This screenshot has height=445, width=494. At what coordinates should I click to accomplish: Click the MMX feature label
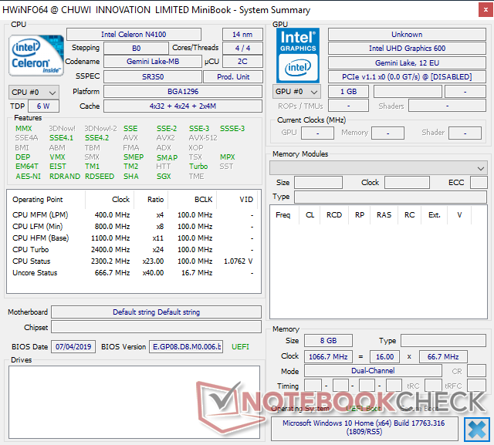24,128
